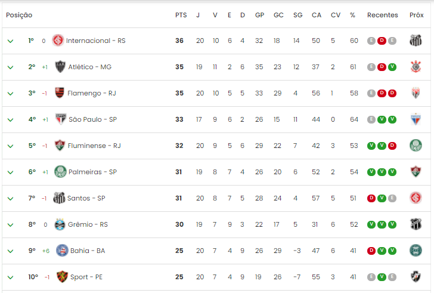Expand details for Fluminense row
Image resolution: width=434 pixels, height=293 pixels.
tap(10, 146)
